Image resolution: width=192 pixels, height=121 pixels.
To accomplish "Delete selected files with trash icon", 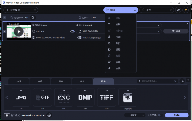I will [x=33, y=18].
